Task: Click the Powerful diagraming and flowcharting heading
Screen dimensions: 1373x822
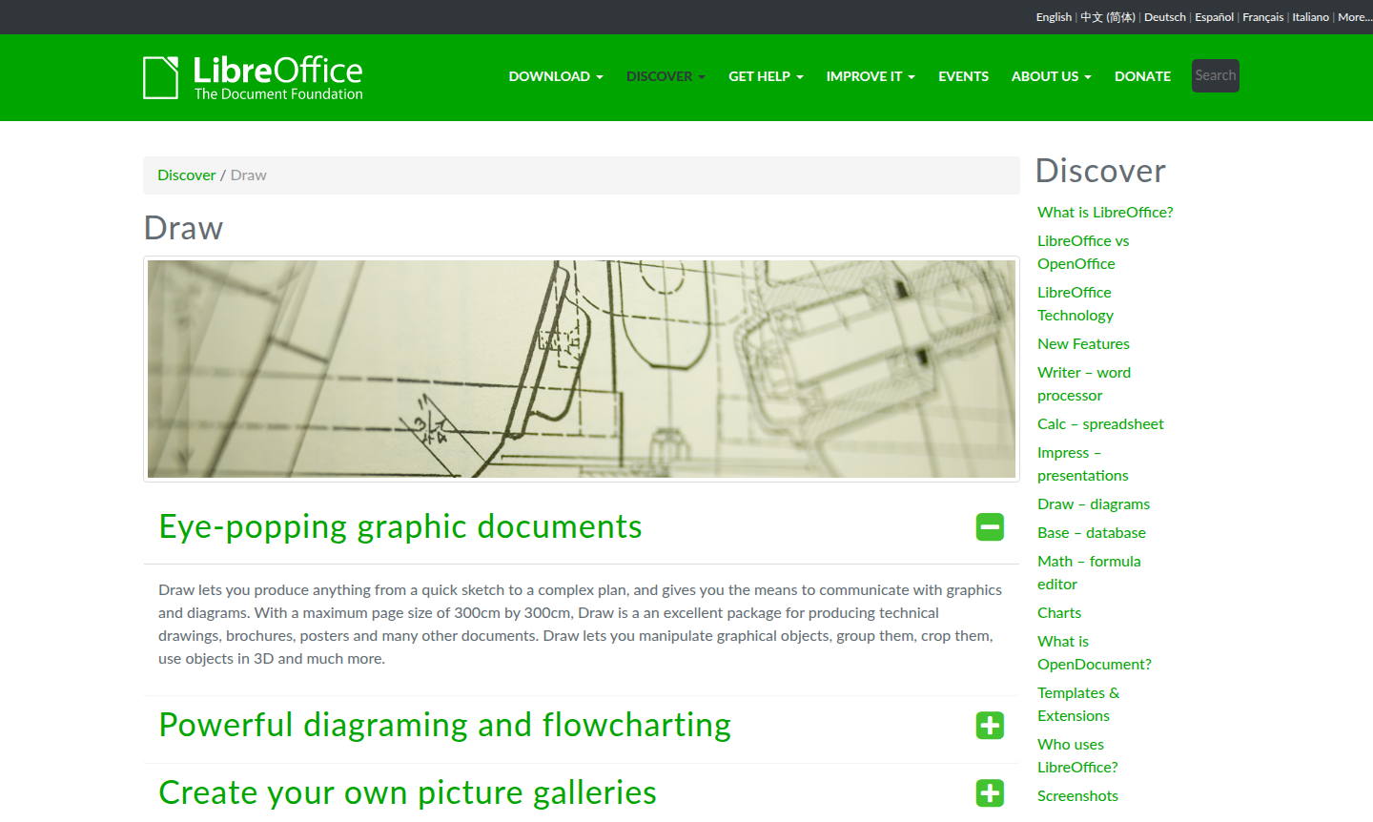Action: click(444, 726)
